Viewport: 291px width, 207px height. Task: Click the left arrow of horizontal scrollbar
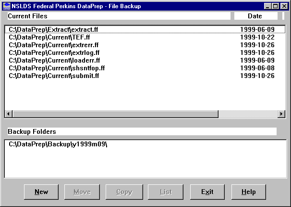click(9, 114)
